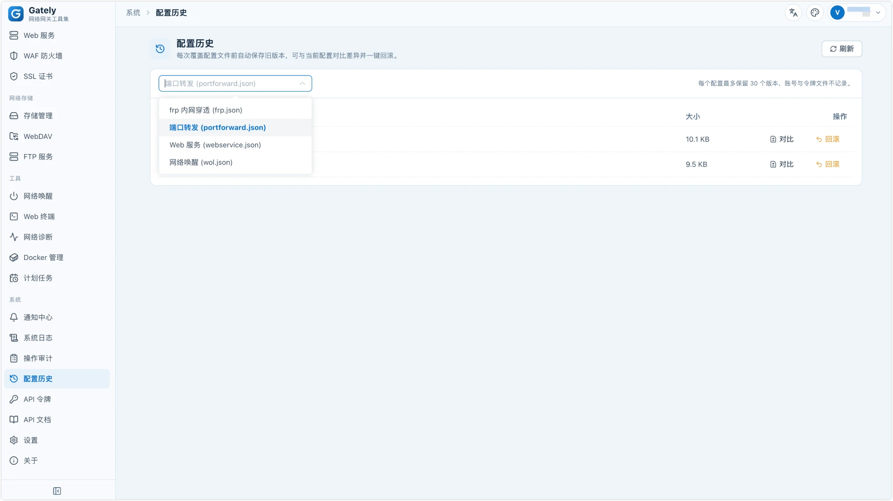The height and width of the screenshot is (501, 893).
Task: Open API 令牌 key page
Action: pos(57,399)
